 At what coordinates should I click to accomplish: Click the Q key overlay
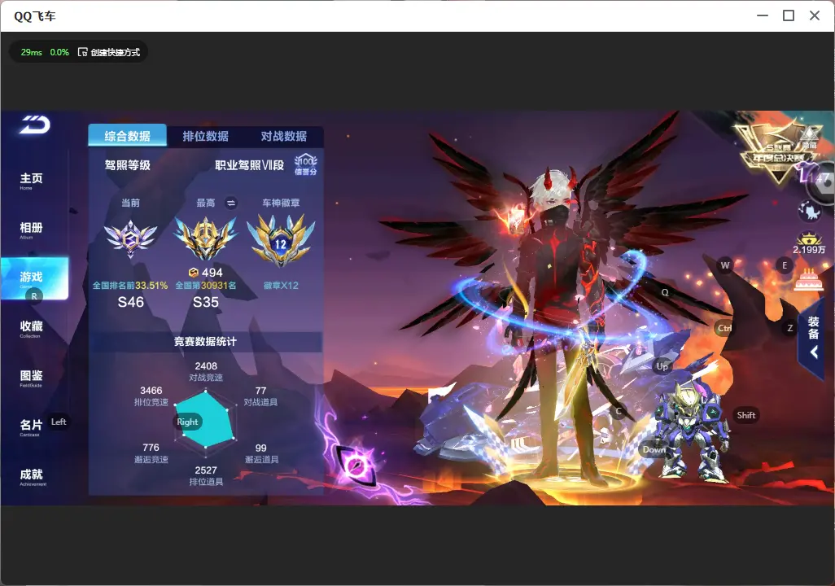tap(665, 292)
